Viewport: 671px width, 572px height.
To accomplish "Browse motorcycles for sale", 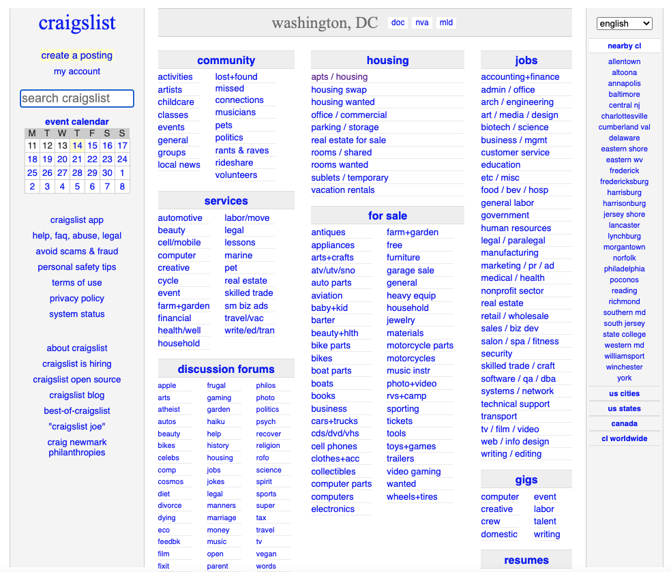I will tap(411, 359).
